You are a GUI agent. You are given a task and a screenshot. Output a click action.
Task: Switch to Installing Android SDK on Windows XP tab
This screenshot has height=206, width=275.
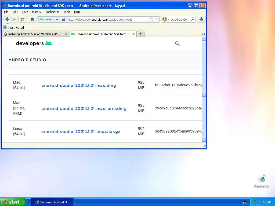point(36,34)
